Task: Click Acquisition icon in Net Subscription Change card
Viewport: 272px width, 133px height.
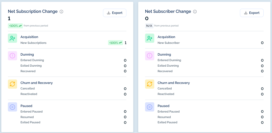Action: [x=13, y=38]
